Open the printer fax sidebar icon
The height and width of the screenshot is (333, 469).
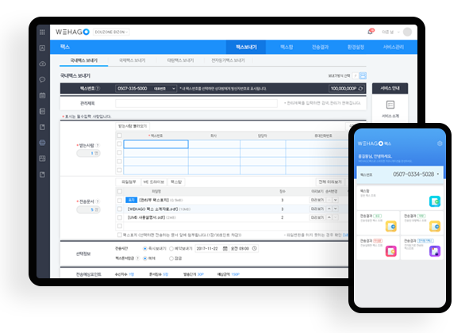click(43, 143)
